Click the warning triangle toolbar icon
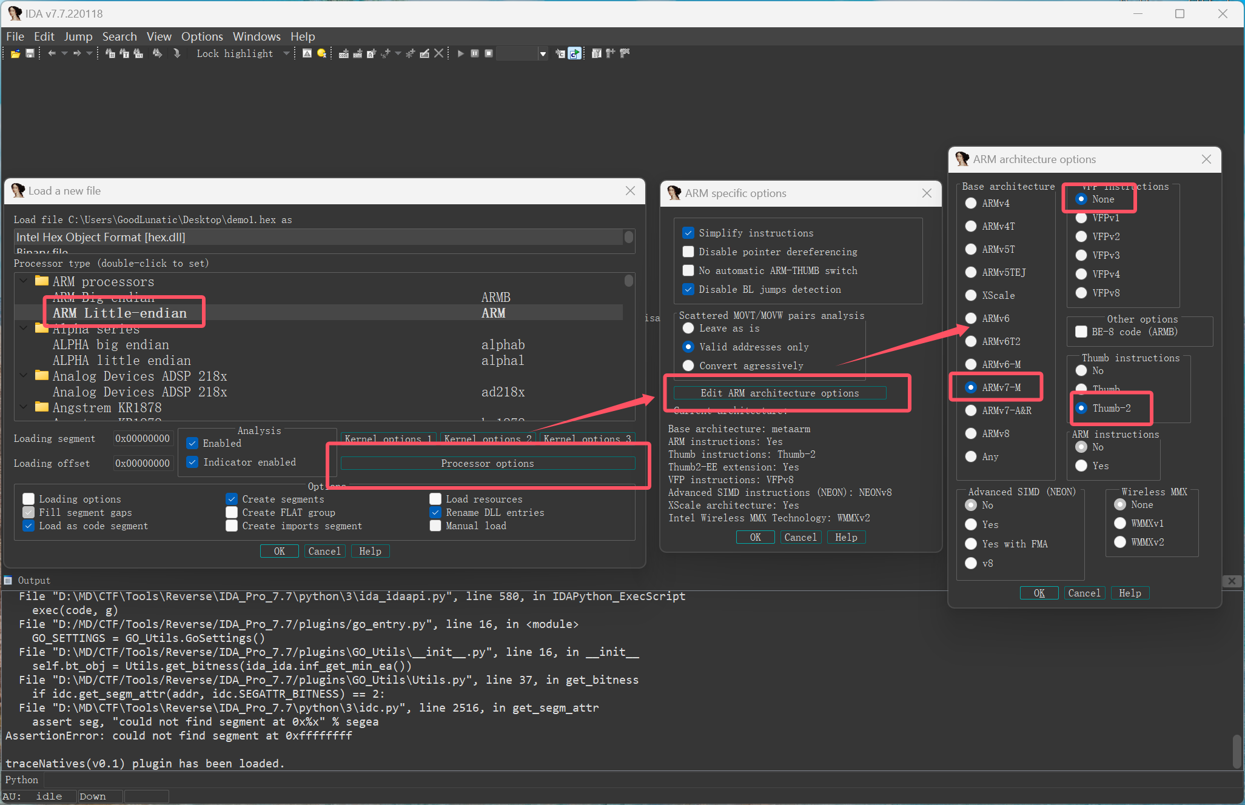 point(307,53)
